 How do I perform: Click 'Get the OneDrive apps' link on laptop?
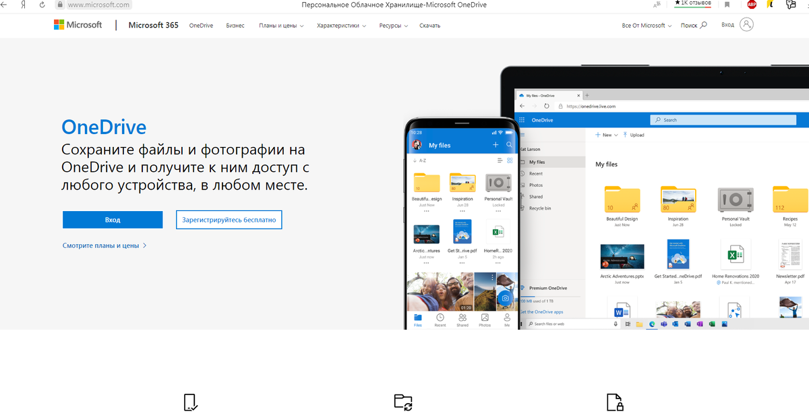click(542, 312)
